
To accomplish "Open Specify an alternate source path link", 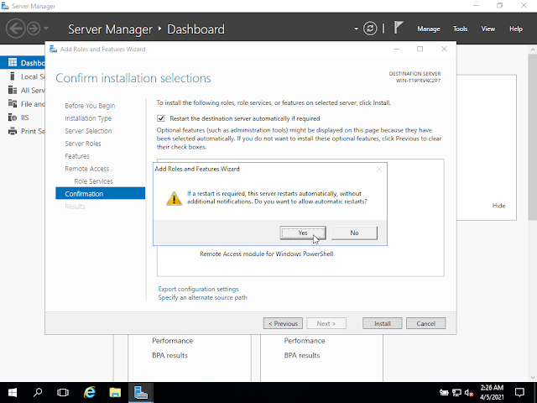I will pyautogui.click(x=202, y=297).
